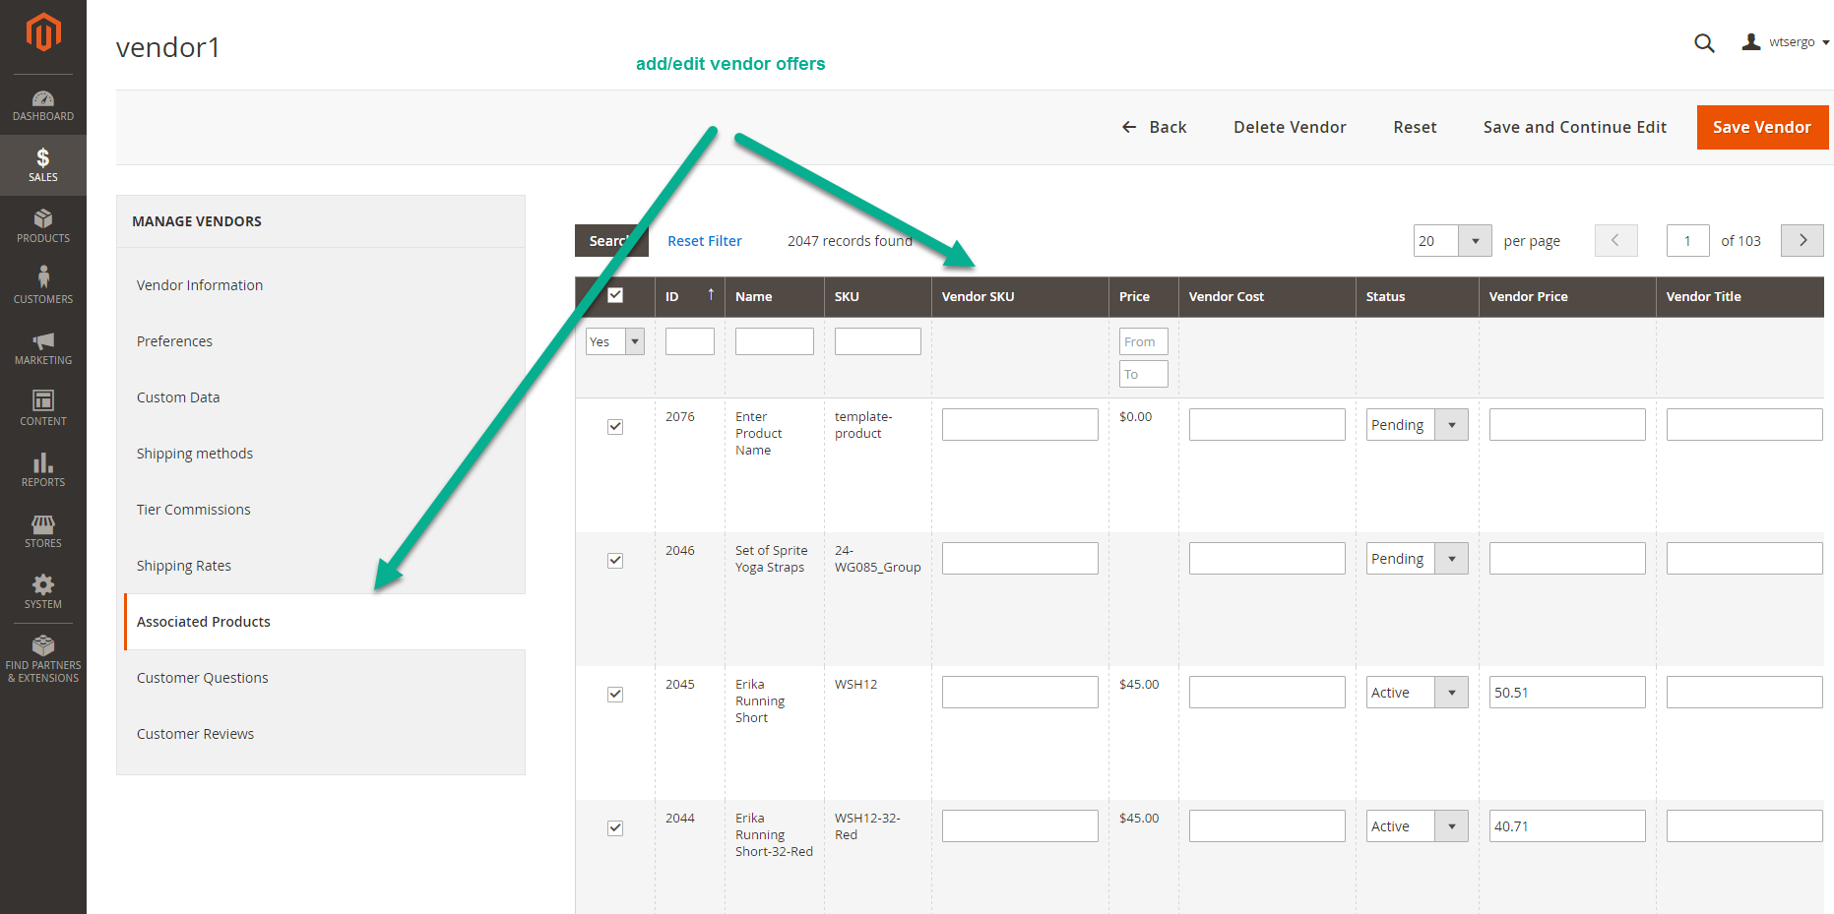1834x914 pixels.
Task: Open the Marketing megaphone icon menu
Action: pos(43,348)
